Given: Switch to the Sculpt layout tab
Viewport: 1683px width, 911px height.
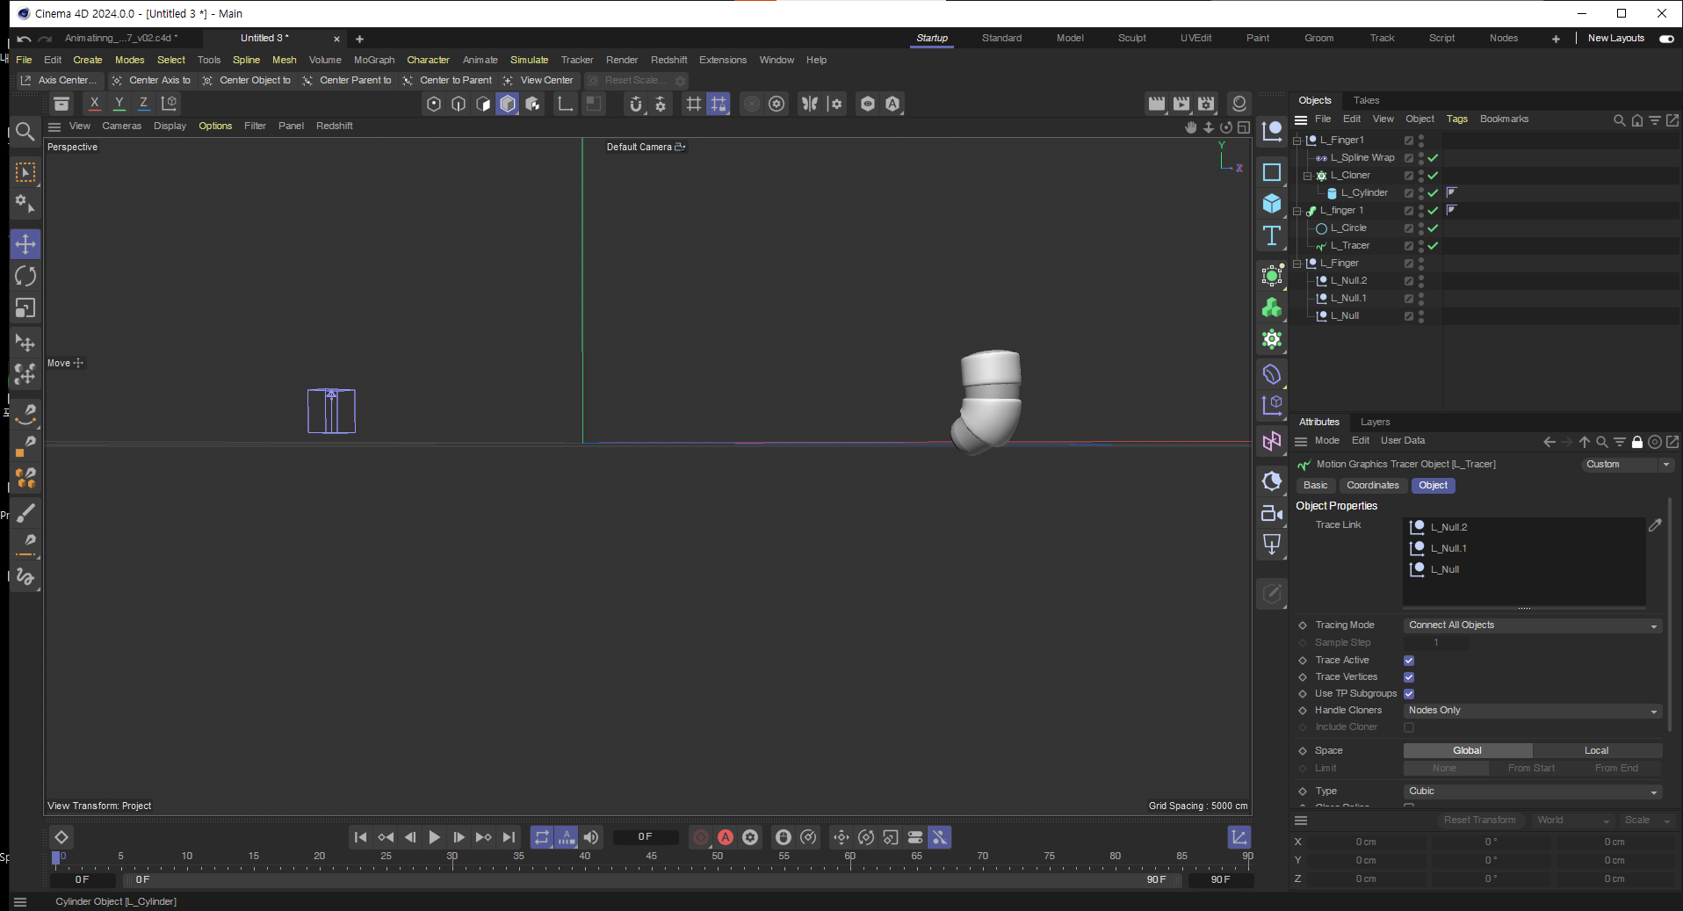Looking at the screenshot, I should (x=1131, y=39).
